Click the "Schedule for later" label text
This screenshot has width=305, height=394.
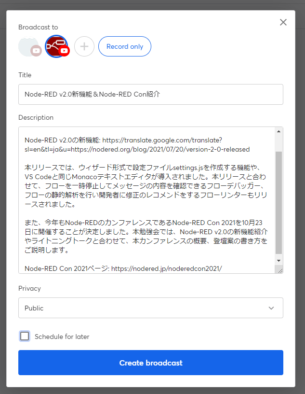(x=62, y=337)
